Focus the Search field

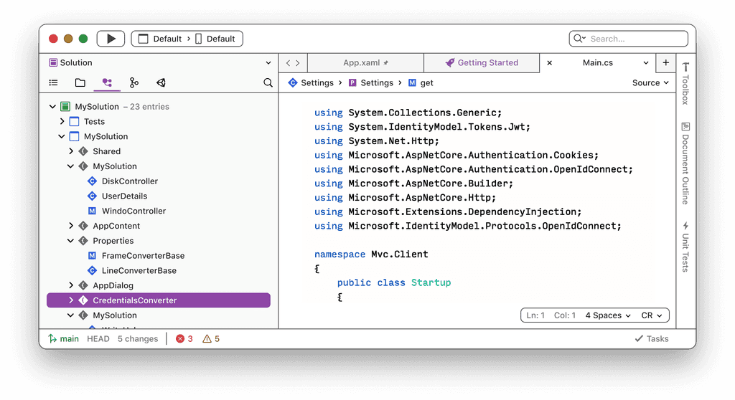tap(629, 39)
